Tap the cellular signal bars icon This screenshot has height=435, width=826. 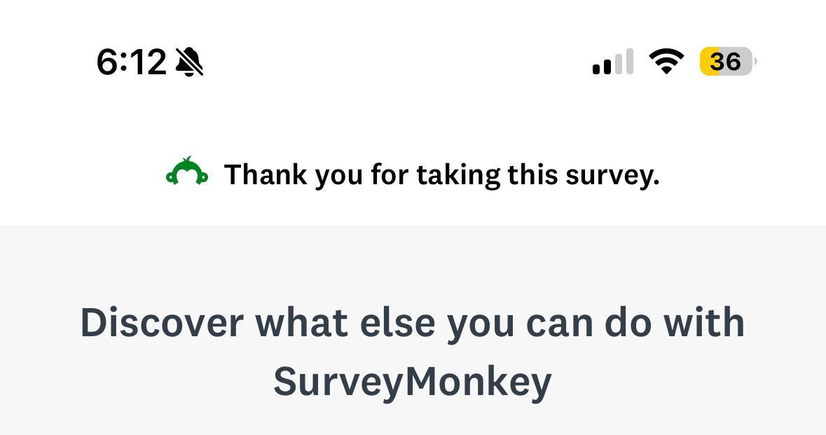[x=613, y=62]
